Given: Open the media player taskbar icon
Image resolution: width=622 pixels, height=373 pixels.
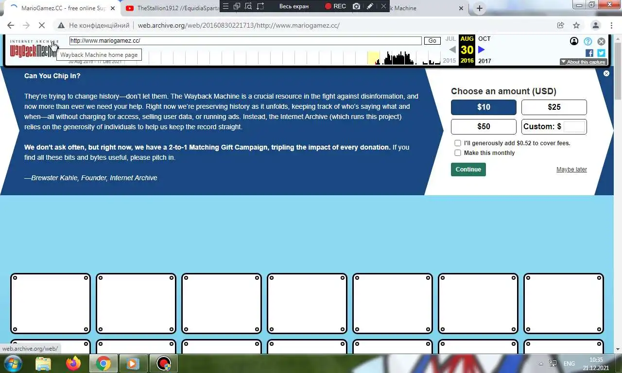Looking at the screenshot, I should [x=132, y=363].
